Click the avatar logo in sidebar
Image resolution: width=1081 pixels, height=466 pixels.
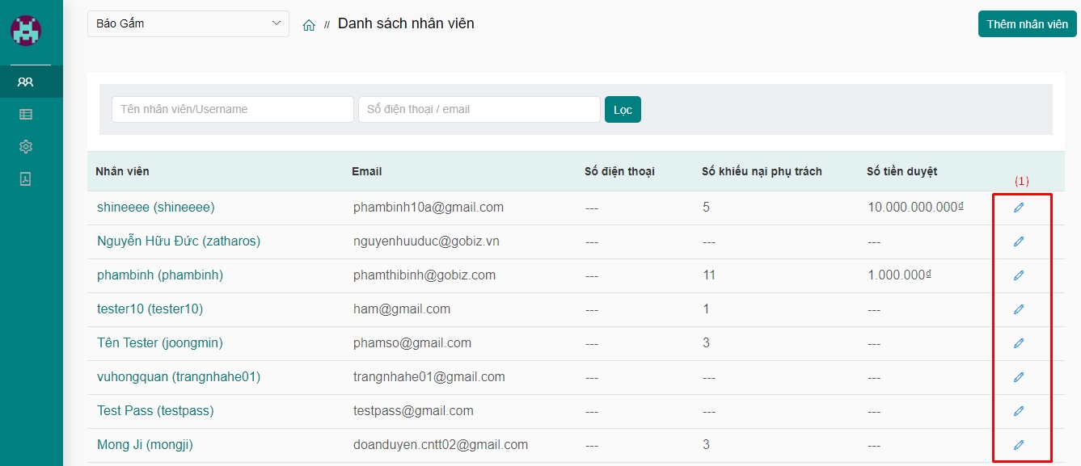[x=26, y=31]
